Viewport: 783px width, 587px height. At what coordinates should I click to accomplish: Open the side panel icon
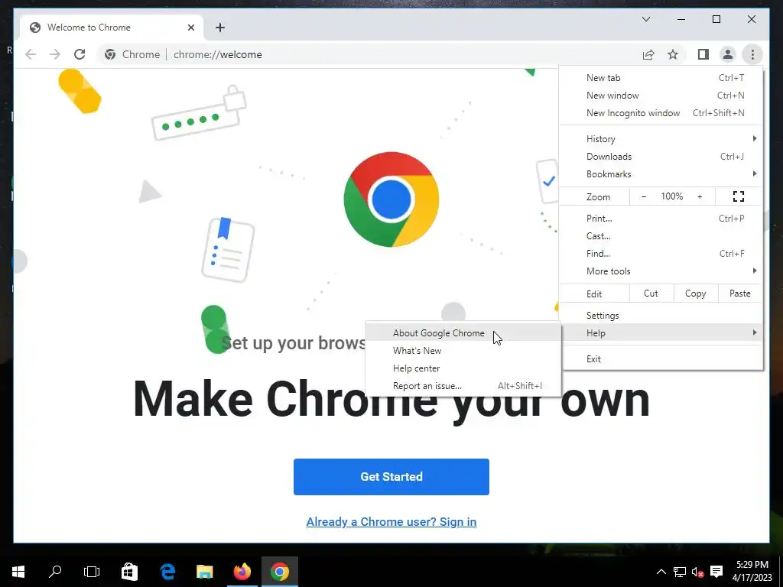coord(703,54)
